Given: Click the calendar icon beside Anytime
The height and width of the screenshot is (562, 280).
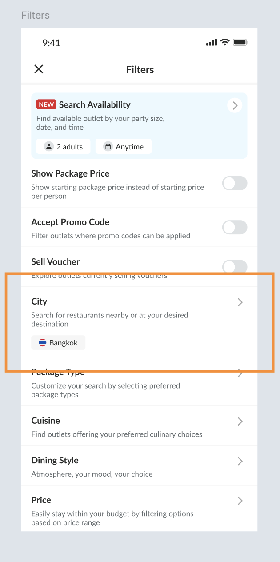Looking at the screenshot, I should coord(108,147).
